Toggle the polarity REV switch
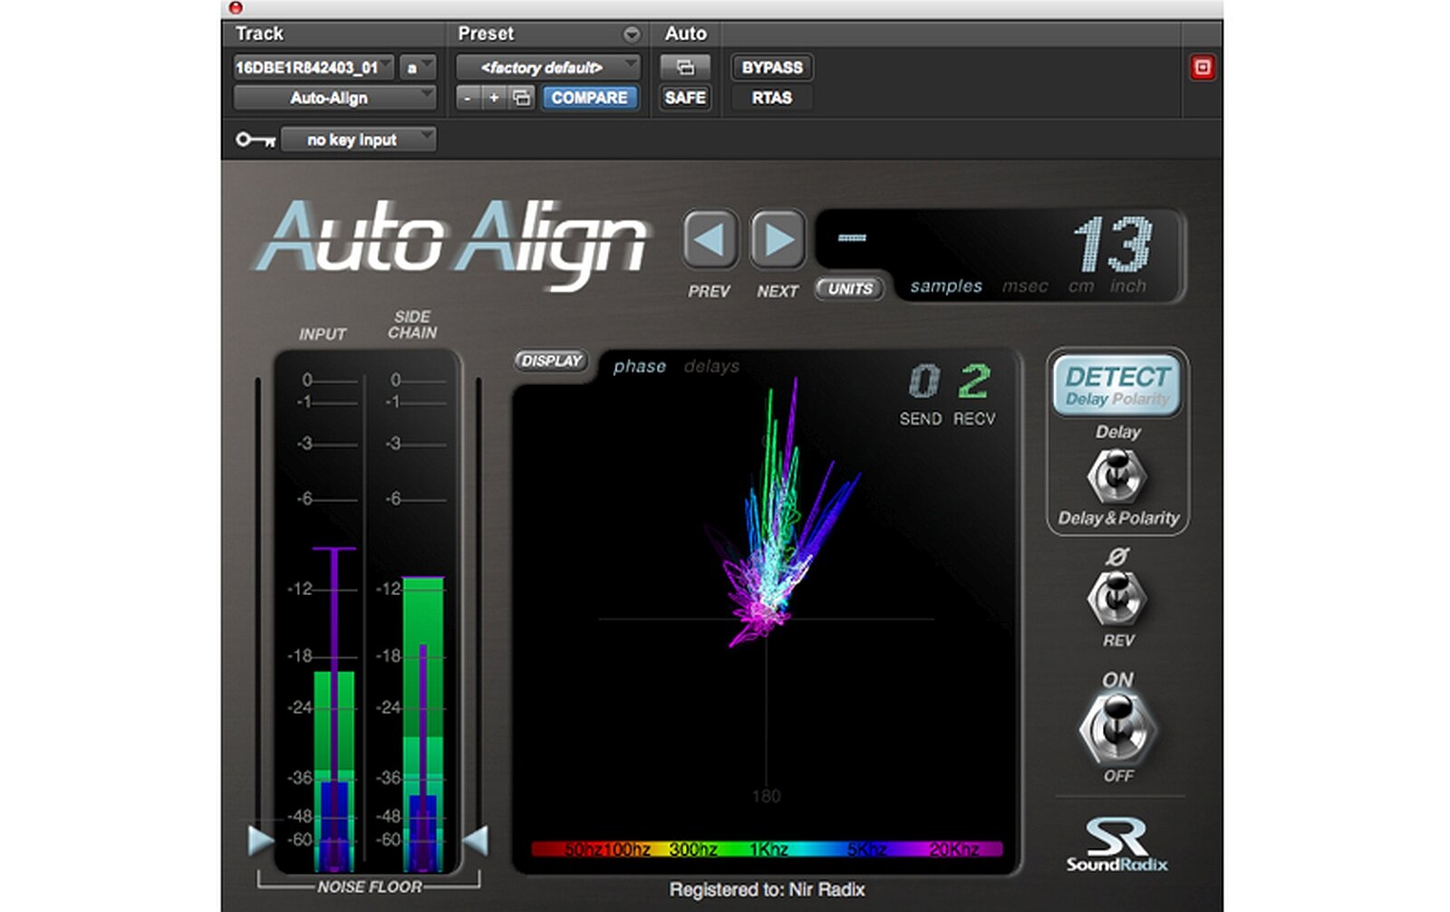 point(1117,598)
